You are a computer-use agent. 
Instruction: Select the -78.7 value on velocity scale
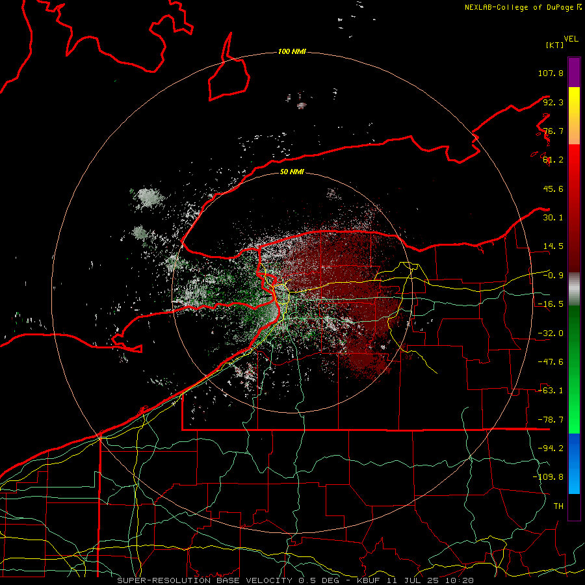pyautogui.click(x=551, y=420)
